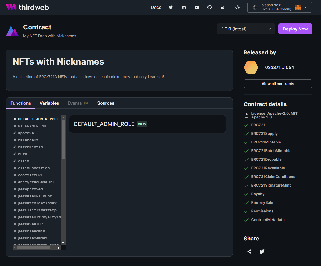Viewport: 321px width, 266px height.
Task: Select the claim function
Action: tap(21, 161)
